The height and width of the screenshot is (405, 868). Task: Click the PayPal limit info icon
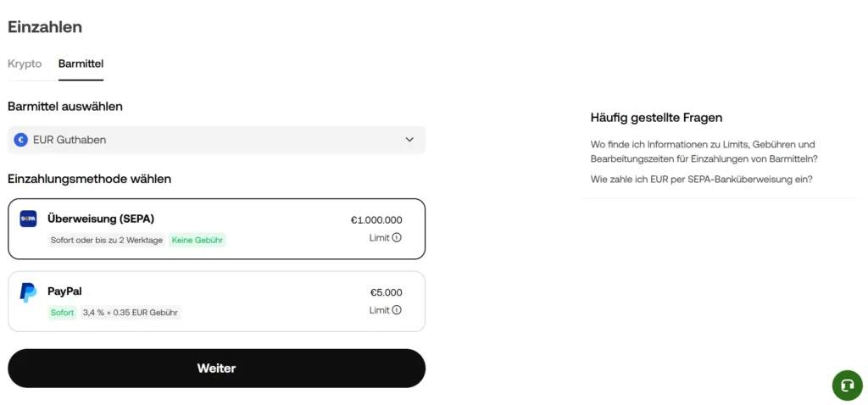pos(397,310)
